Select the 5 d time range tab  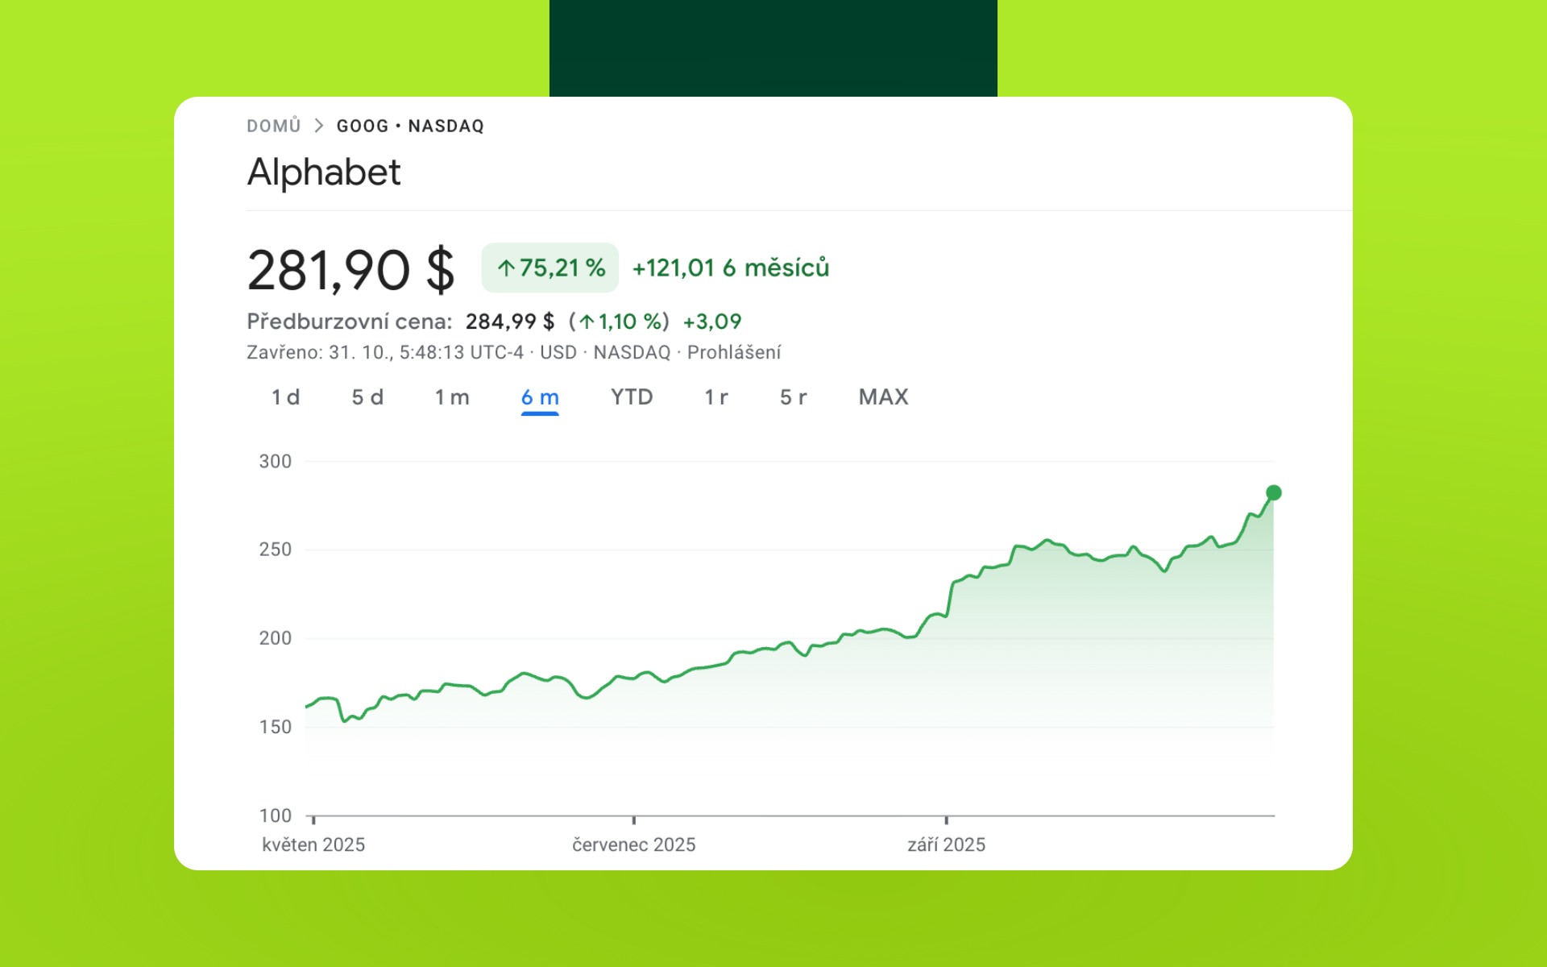coord(367,397)
